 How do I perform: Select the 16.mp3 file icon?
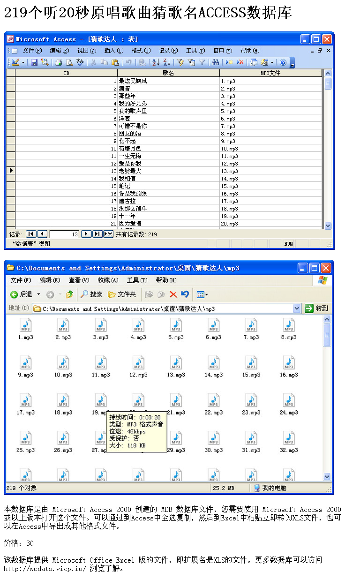pyautogui.click(x=289, y=363)
